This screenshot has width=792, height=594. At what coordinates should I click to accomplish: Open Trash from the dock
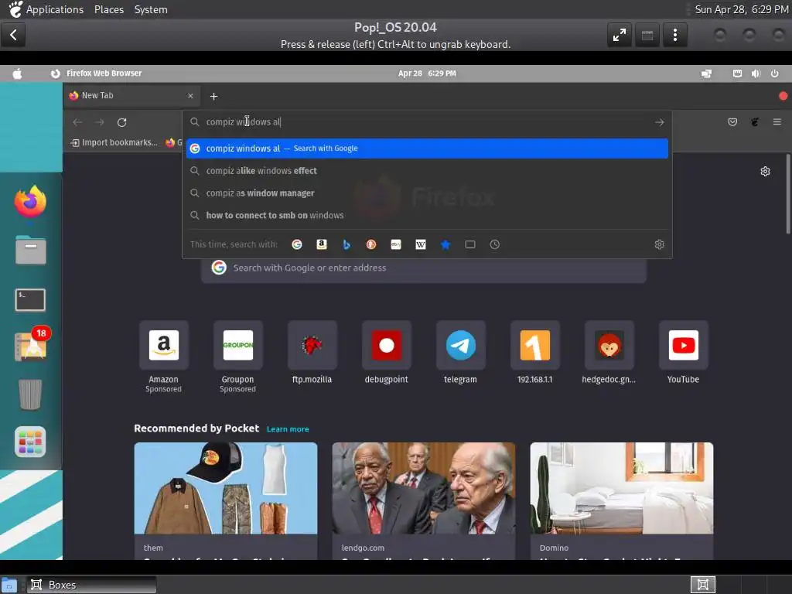30,394
